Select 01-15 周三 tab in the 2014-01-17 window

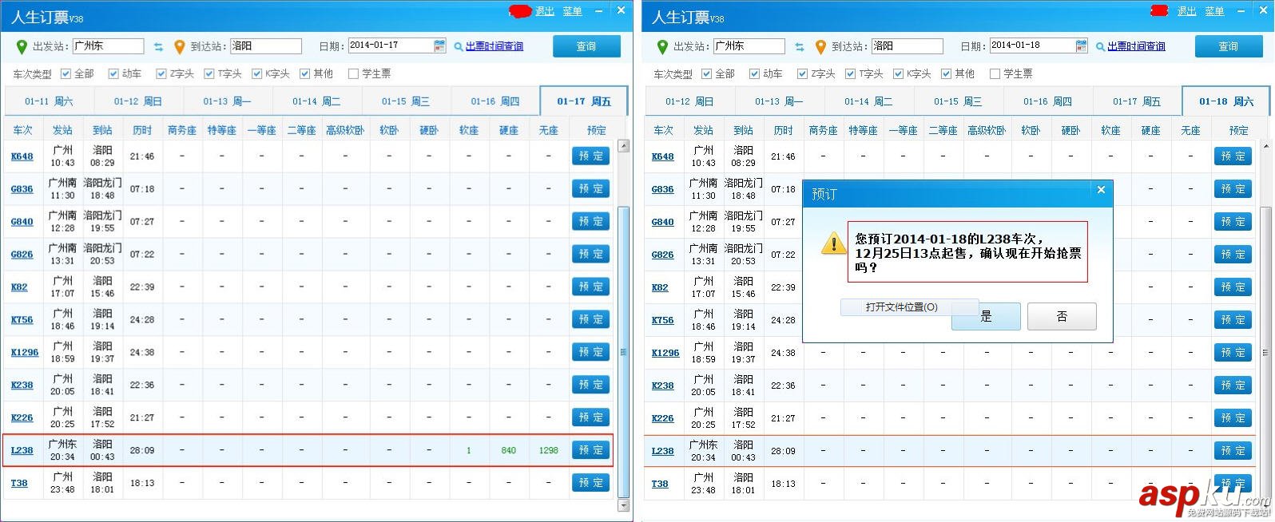click(406, 101)
